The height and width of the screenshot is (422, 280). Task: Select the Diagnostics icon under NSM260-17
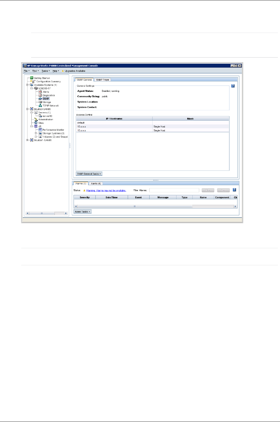pos(40,95)
